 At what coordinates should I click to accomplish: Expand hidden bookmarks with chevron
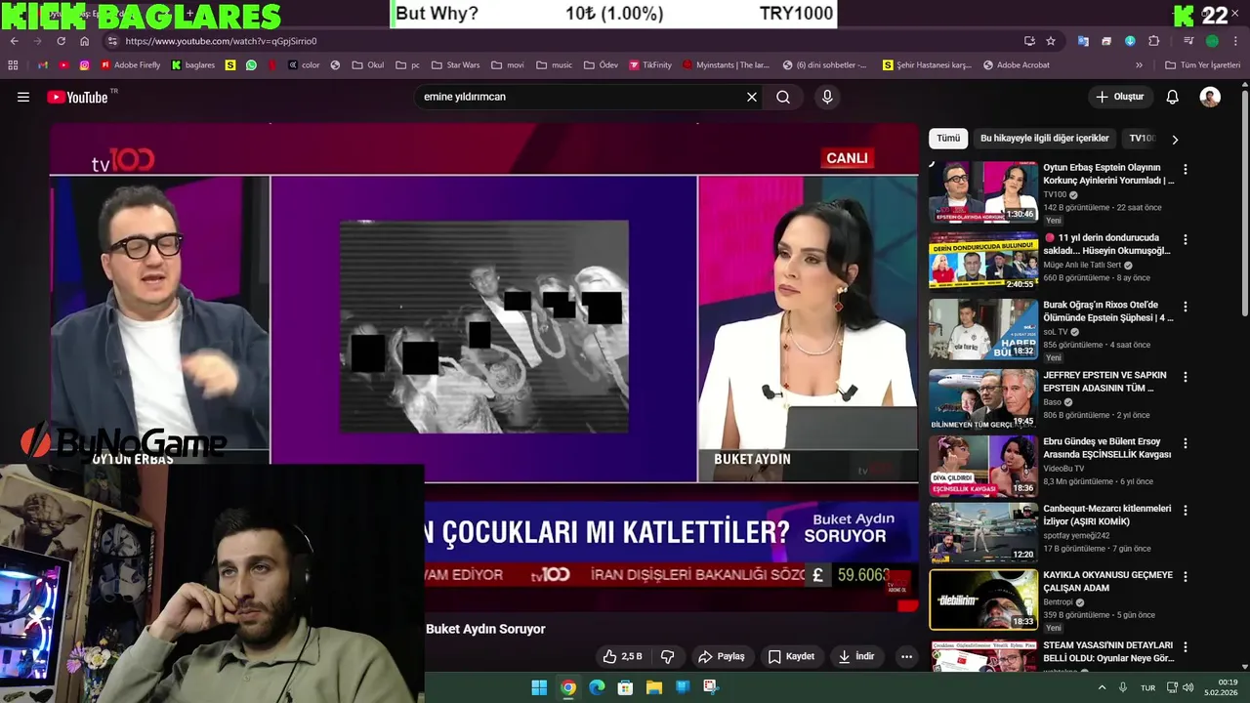click(x=1139, y=65)
